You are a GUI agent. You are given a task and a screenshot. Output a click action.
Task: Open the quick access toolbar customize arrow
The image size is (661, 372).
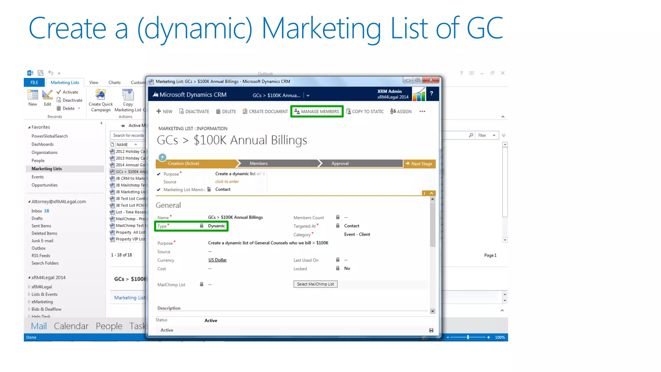click(59, 73)
